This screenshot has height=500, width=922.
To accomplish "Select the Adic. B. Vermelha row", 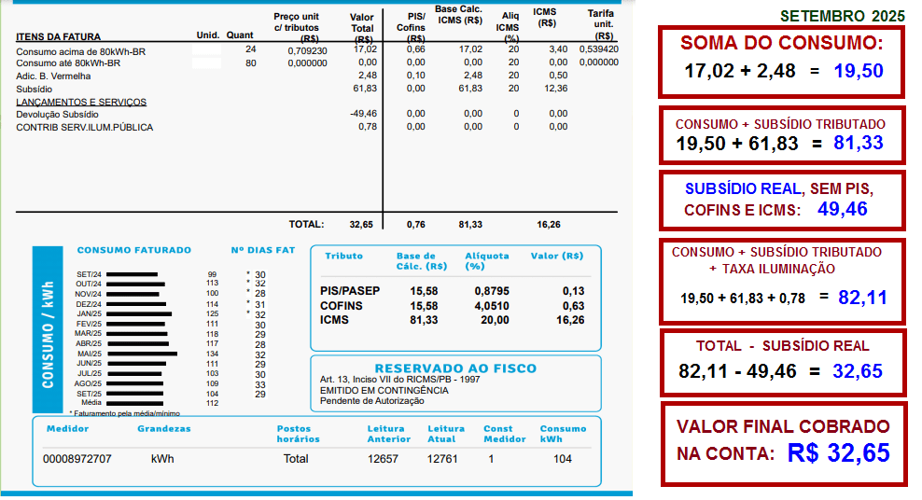I will 53,76.
